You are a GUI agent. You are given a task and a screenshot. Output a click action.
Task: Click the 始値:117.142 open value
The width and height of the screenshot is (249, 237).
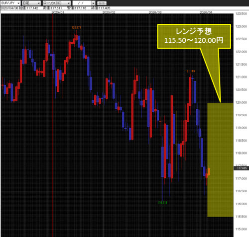tap(28, 8)
